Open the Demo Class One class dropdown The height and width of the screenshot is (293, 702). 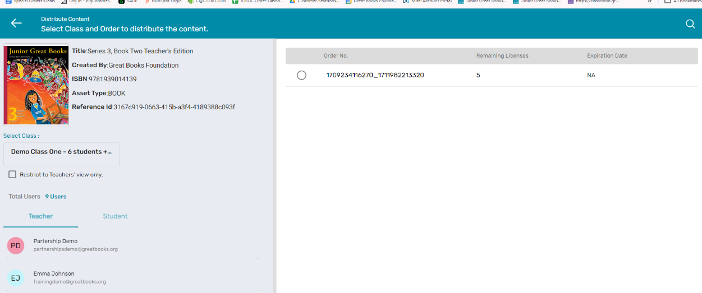(x=62, y=154)
